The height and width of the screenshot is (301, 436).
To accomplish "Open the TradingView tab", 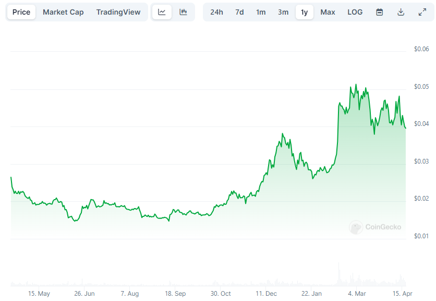I will (x=118, y=12).
